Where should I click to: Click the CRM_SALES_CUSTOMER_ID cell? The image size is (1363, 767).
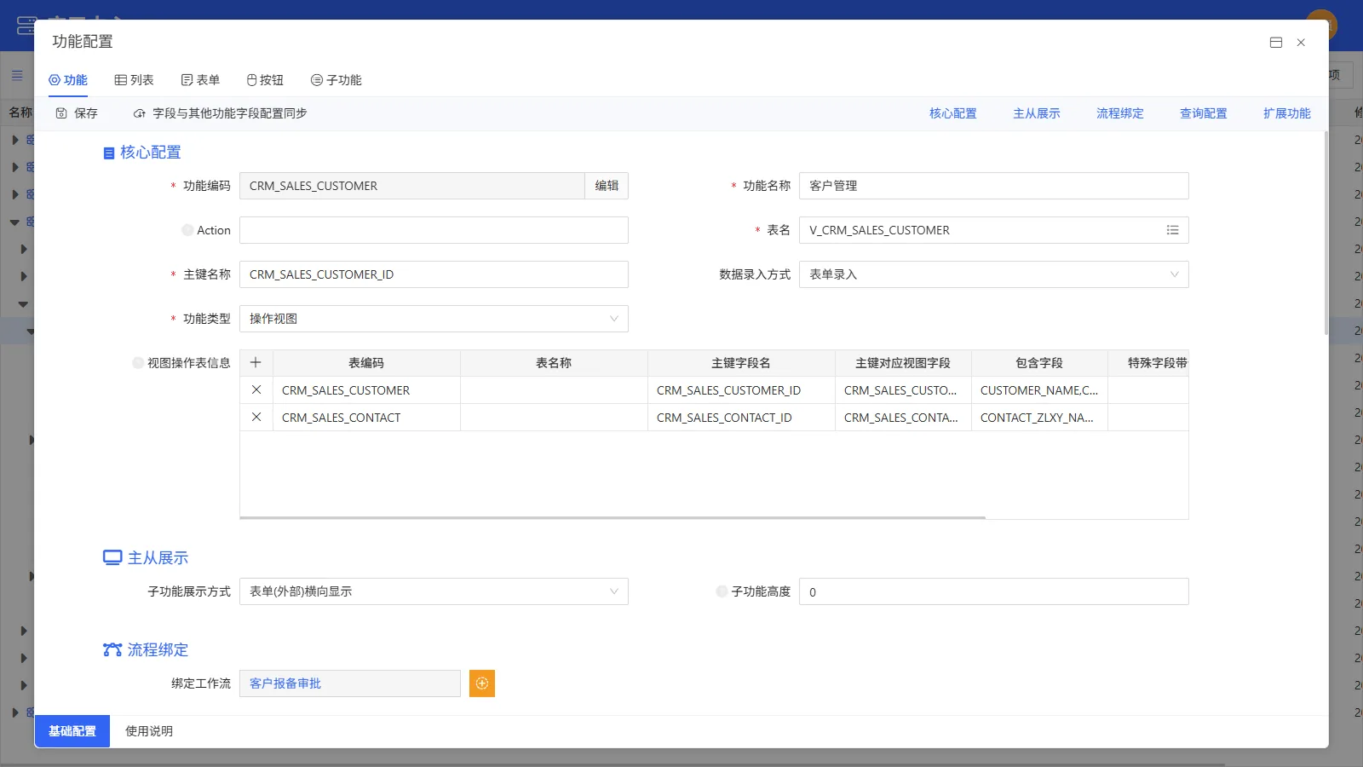[741, 390]
